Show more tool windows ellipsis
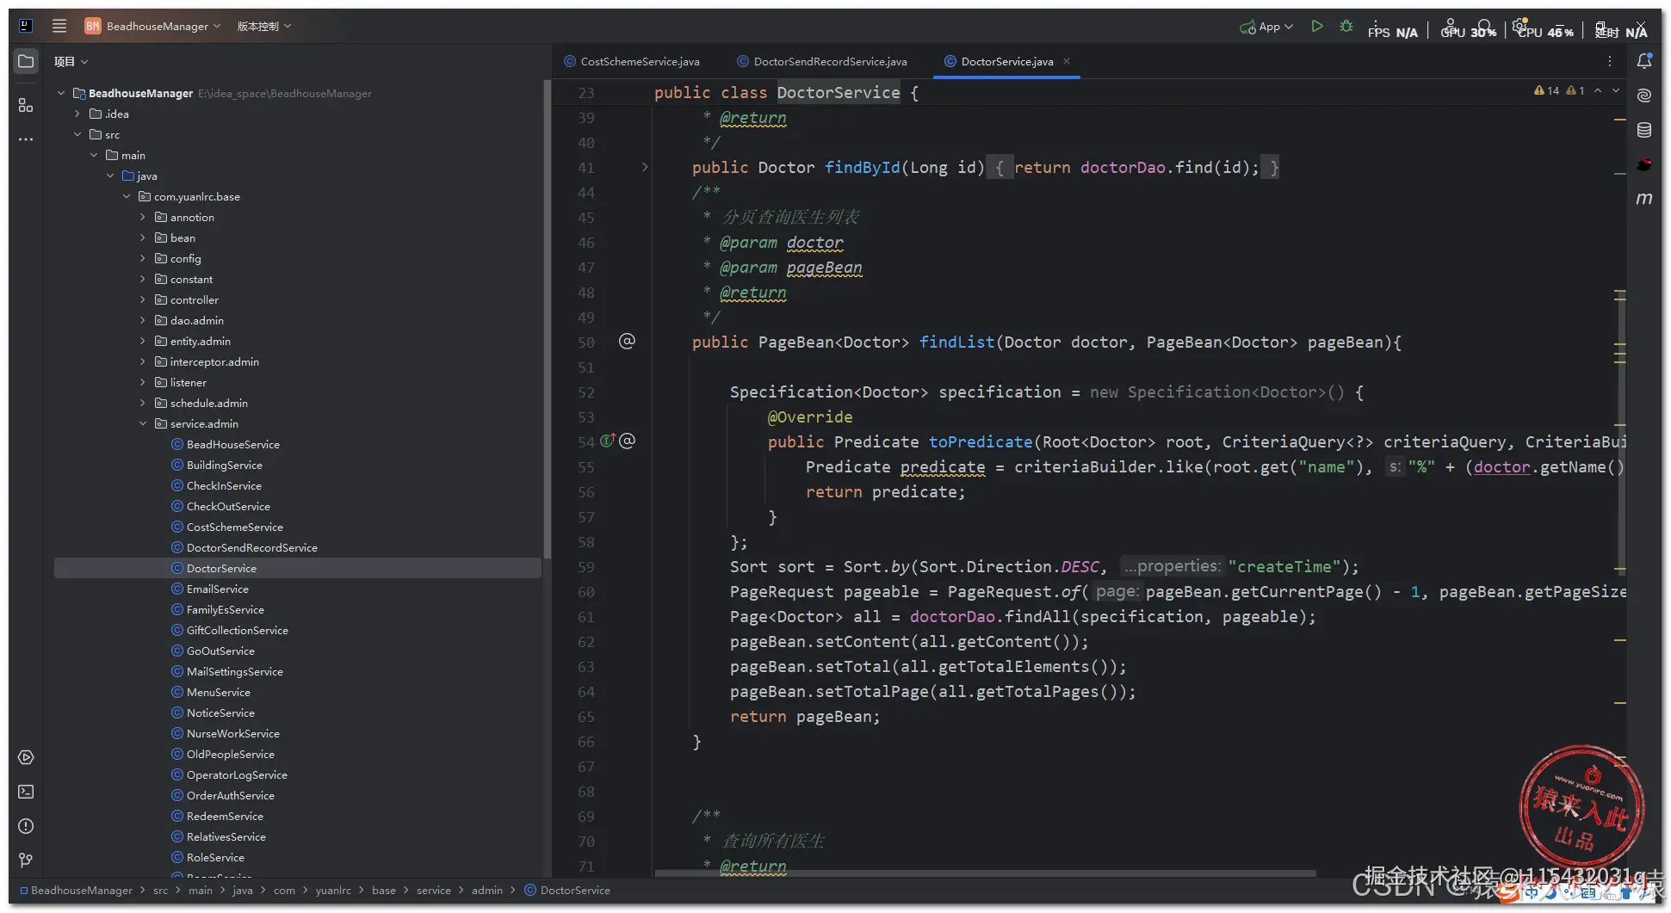This screenshot has height=913, width=1671. tap(26, 139)
